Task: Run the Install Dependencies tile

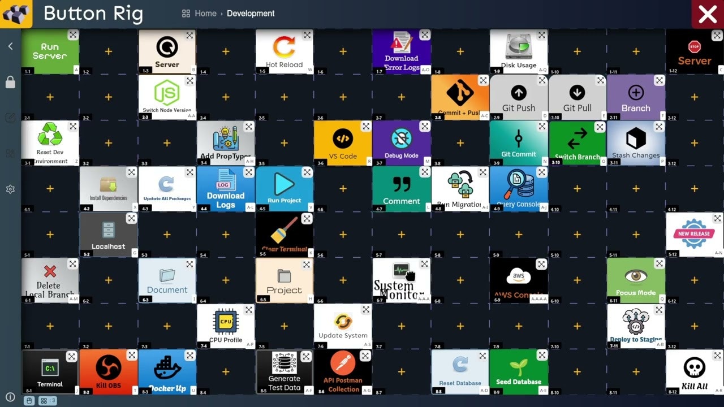Action: click(109, 189)
